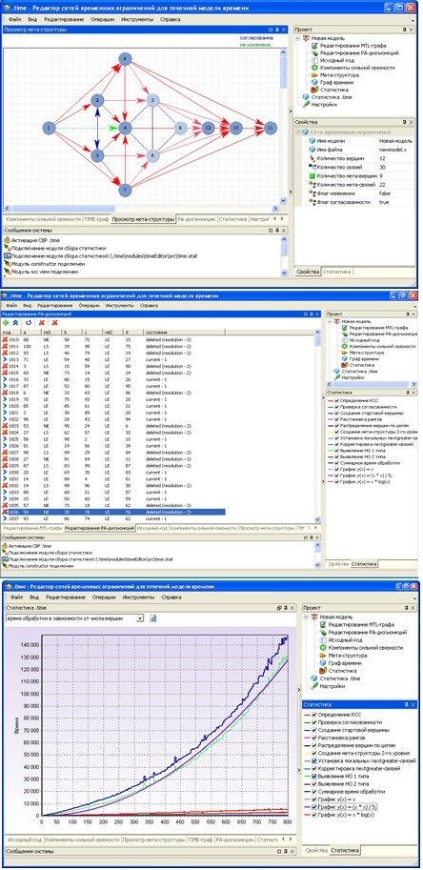Open Справка menu in chart window
The image size is (423, 870).
[x=171, y=597]
